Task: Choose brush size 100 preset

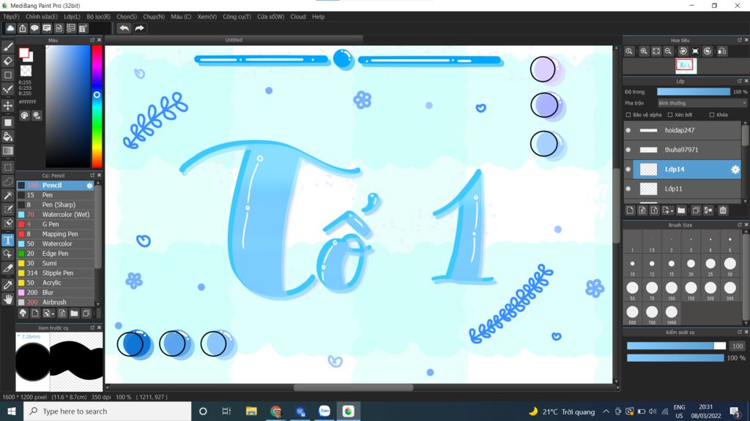Action: [671, 288]
